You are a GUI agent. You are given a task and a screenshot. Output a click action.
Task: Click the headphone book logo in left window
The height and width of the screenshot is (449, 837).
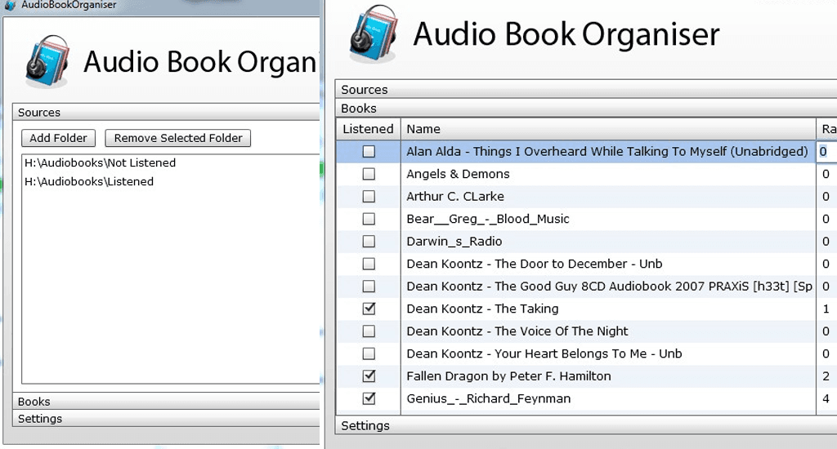pos(46,61)
